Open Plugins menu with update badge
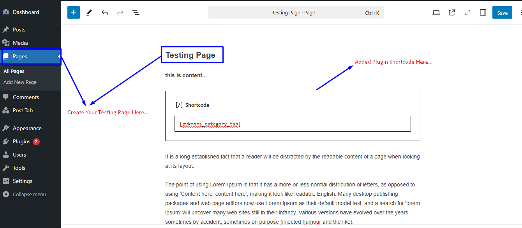This screenshot has width=522, height=228. click(x=30, y=141)
